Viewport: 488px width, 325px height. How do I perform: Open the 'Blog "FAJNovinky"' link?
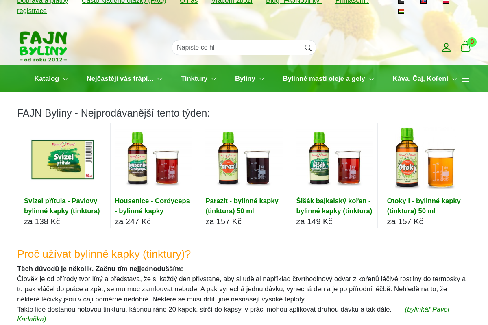[294, 2]
